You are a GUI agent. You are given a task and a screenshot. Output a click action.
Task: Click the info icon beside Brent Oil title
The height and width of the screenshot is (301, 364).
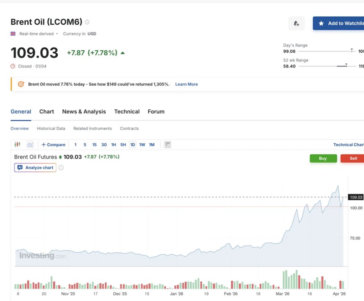click(87, 22)
